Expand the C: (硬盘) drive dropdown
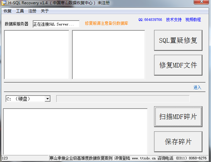 point(47,99)
